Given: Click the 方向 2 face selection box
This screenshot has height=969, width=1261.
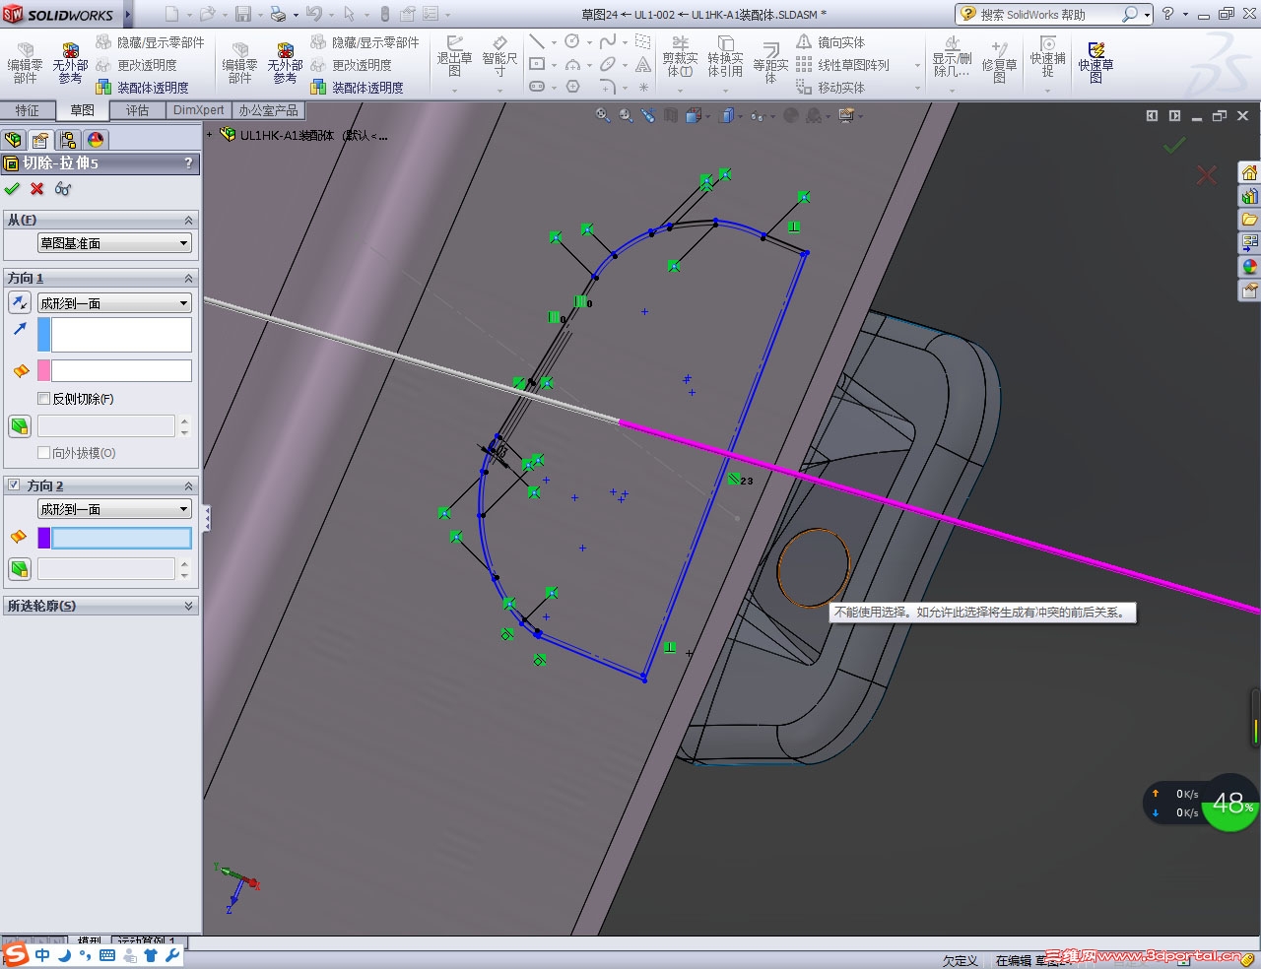Looking at the screenshot, I should pyautogui.click(x=121, y=538).
